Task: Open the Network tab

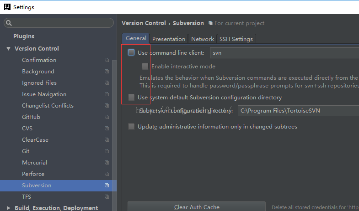Action: (203, 39)
